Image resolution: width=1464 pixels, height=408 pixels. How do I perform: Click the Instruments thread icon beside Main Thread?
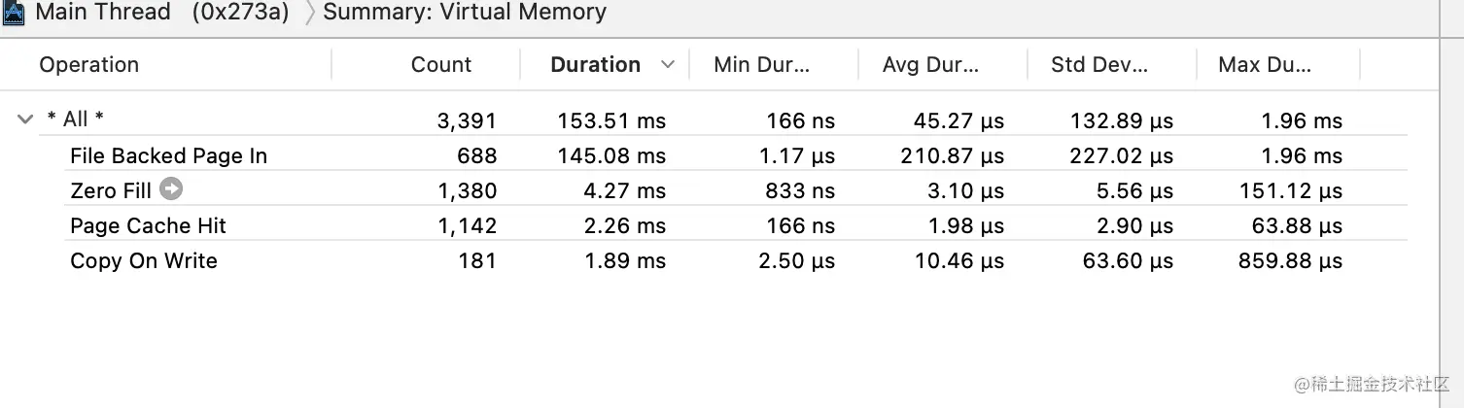[x=14, y=13]
